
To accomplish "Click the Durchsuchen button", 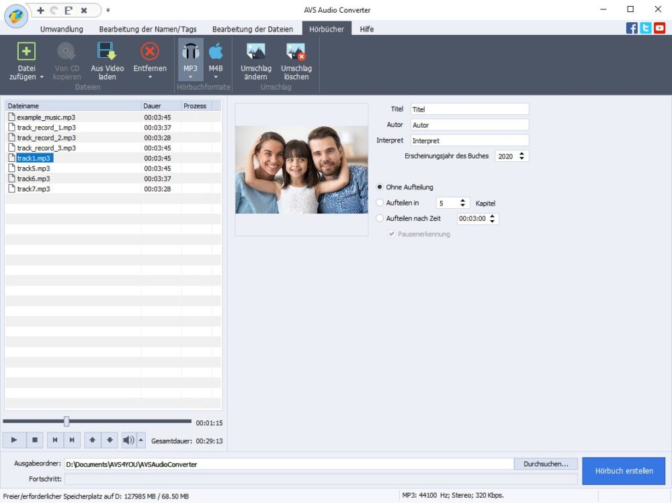I will pos(546,464).
